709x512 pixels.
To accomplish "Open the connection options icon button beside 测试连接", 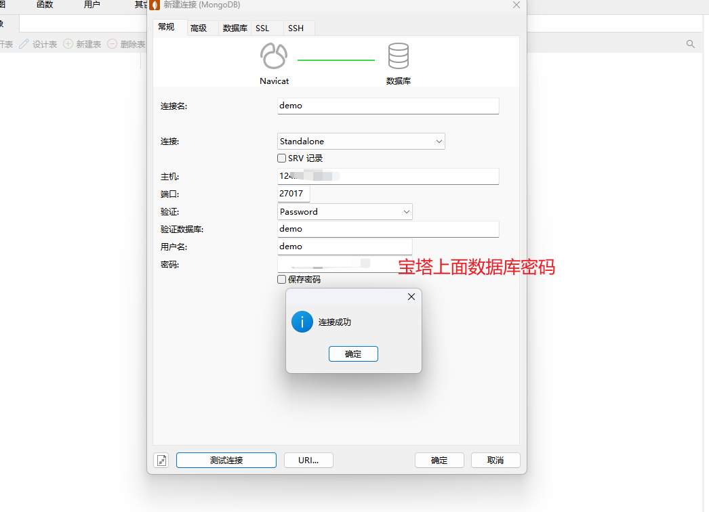I will (161, 460).
